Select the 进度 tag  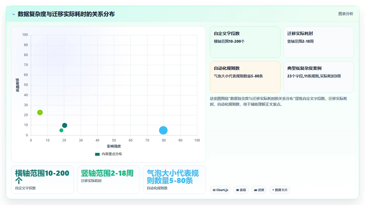pos(259,190)
